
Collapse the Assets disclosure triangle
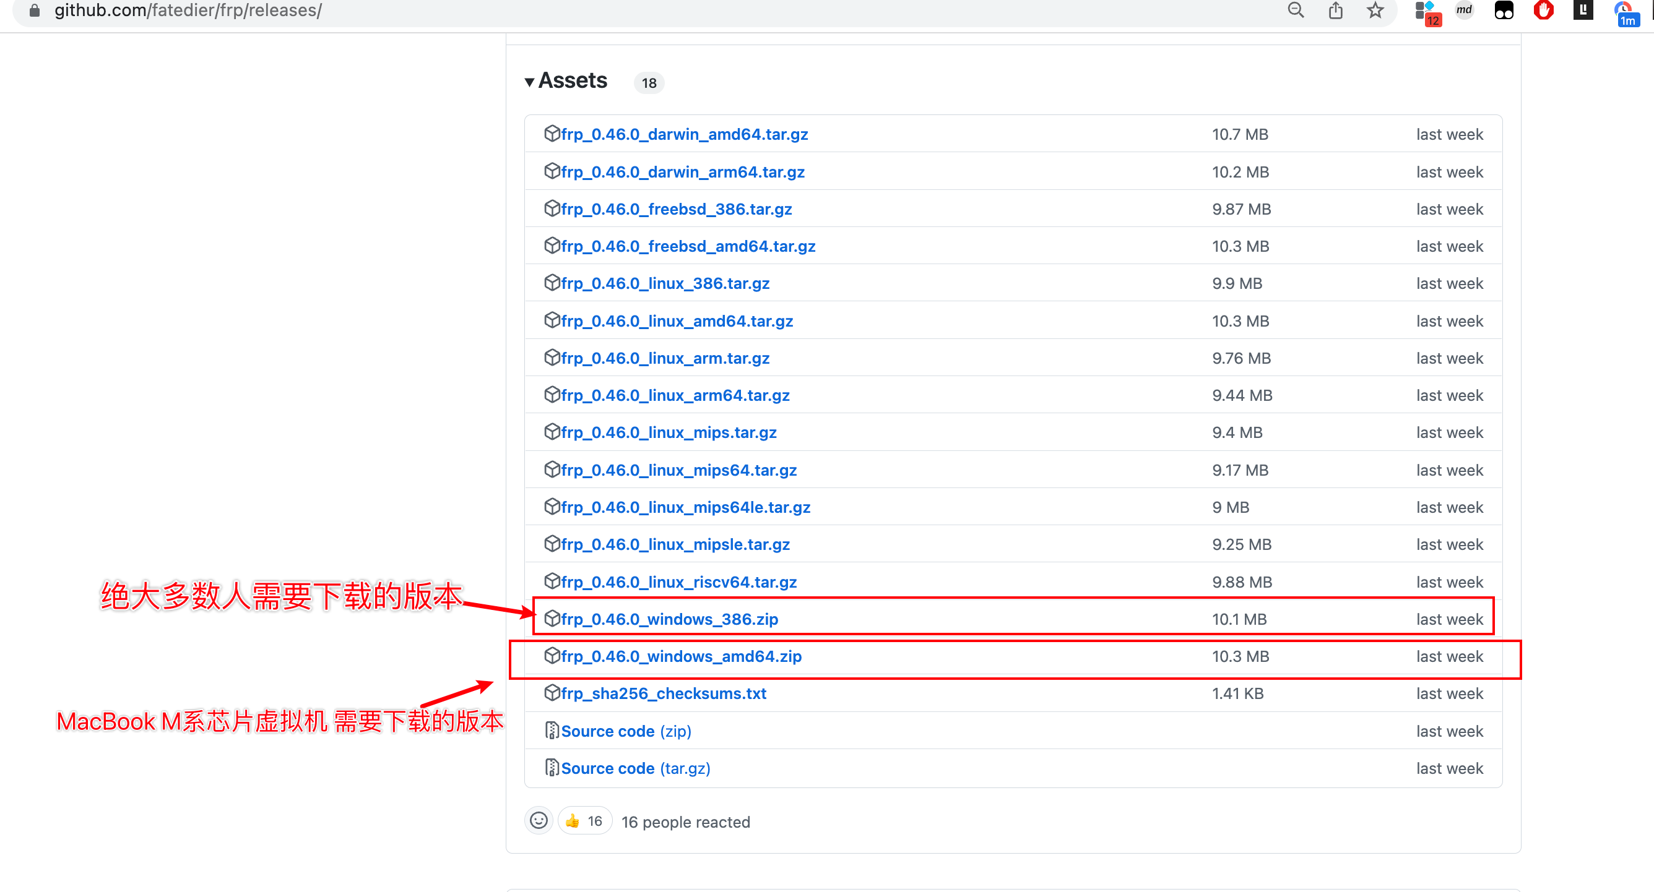(529, 82)
